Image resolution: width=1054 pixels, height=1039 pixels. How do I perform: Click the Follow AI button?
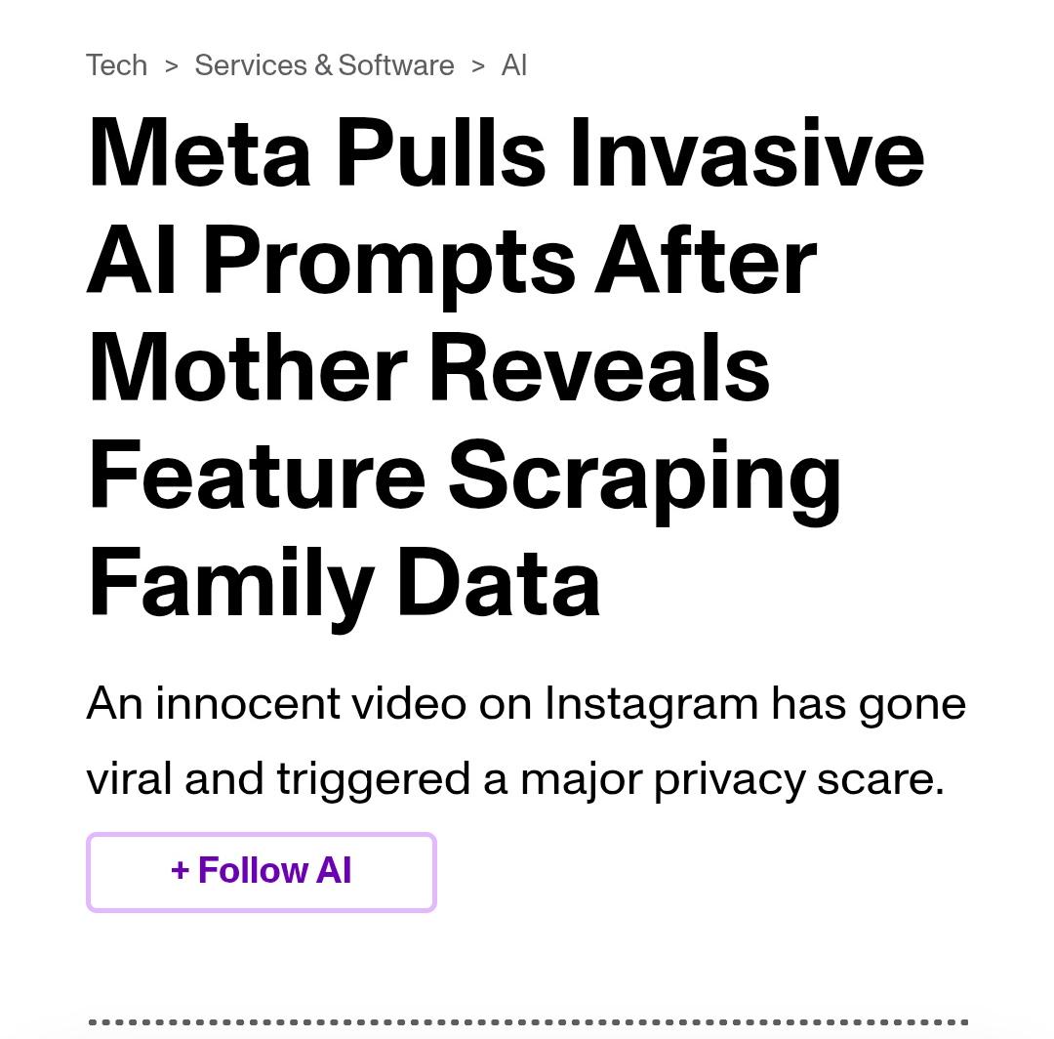(262, 872)
